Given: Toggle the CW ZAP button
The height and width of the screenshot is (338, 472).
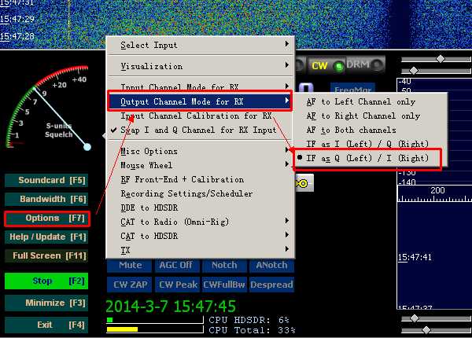Looking at the screenshot, I should point(131,285).
